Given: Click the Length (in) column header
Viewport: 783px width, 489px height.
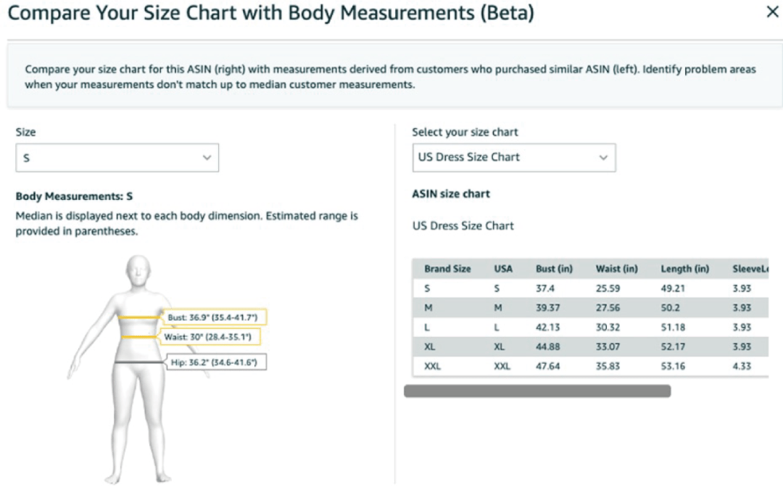Looking at the screenshot, I should click(x=684, y=269).
